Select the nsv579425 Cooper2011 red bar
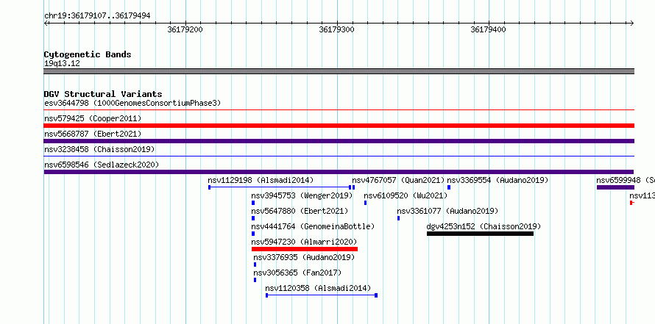The image size is (655, 324). 339,126
